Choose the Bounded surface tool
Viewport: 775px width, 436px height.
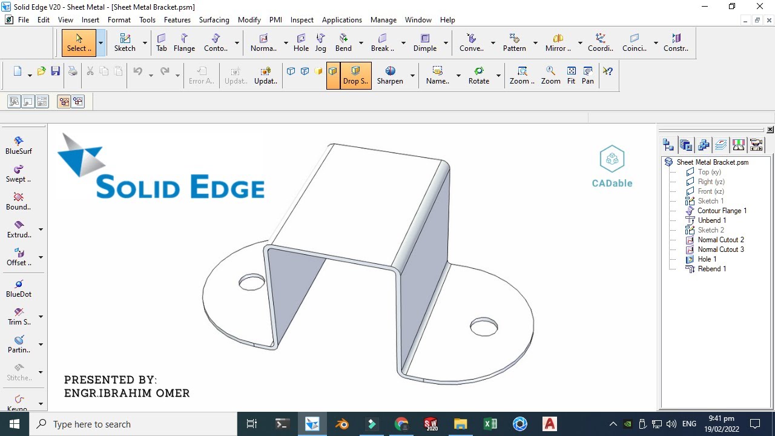(x=19, y=202)
